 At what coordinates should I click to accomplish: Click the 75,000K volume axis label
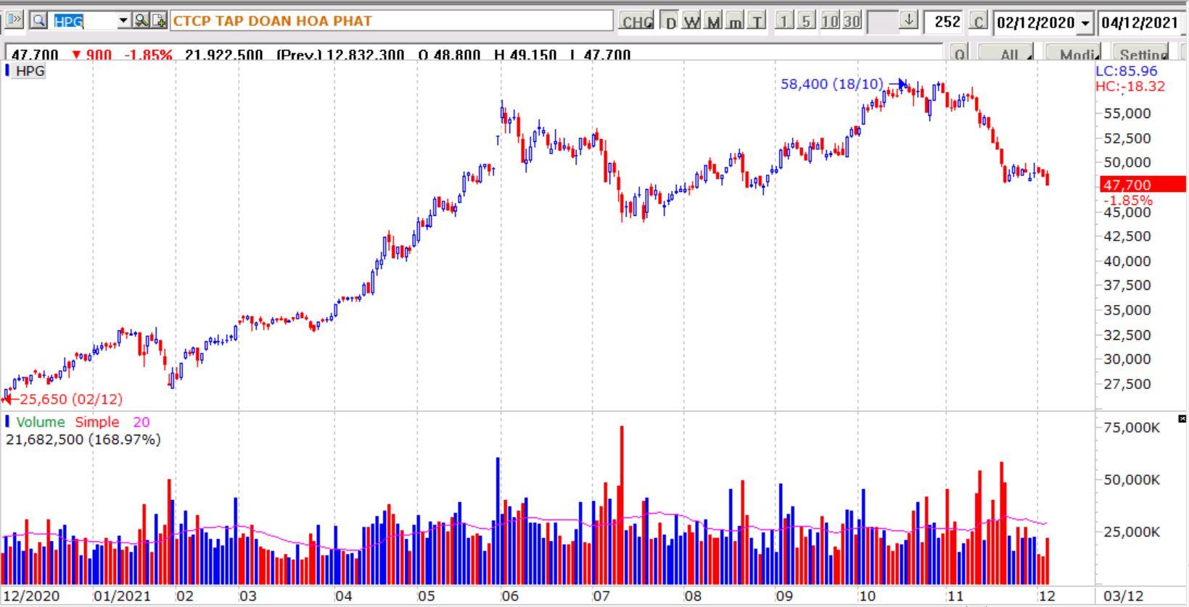click(x=1132, y=427)
